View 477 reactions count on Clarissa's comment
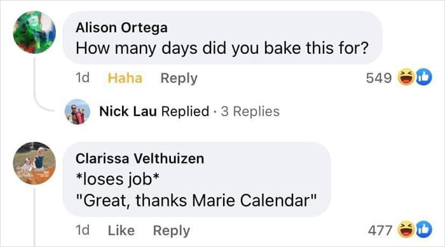Image resolution: width=445 pixels, height=247 pixels. (380, 230)
